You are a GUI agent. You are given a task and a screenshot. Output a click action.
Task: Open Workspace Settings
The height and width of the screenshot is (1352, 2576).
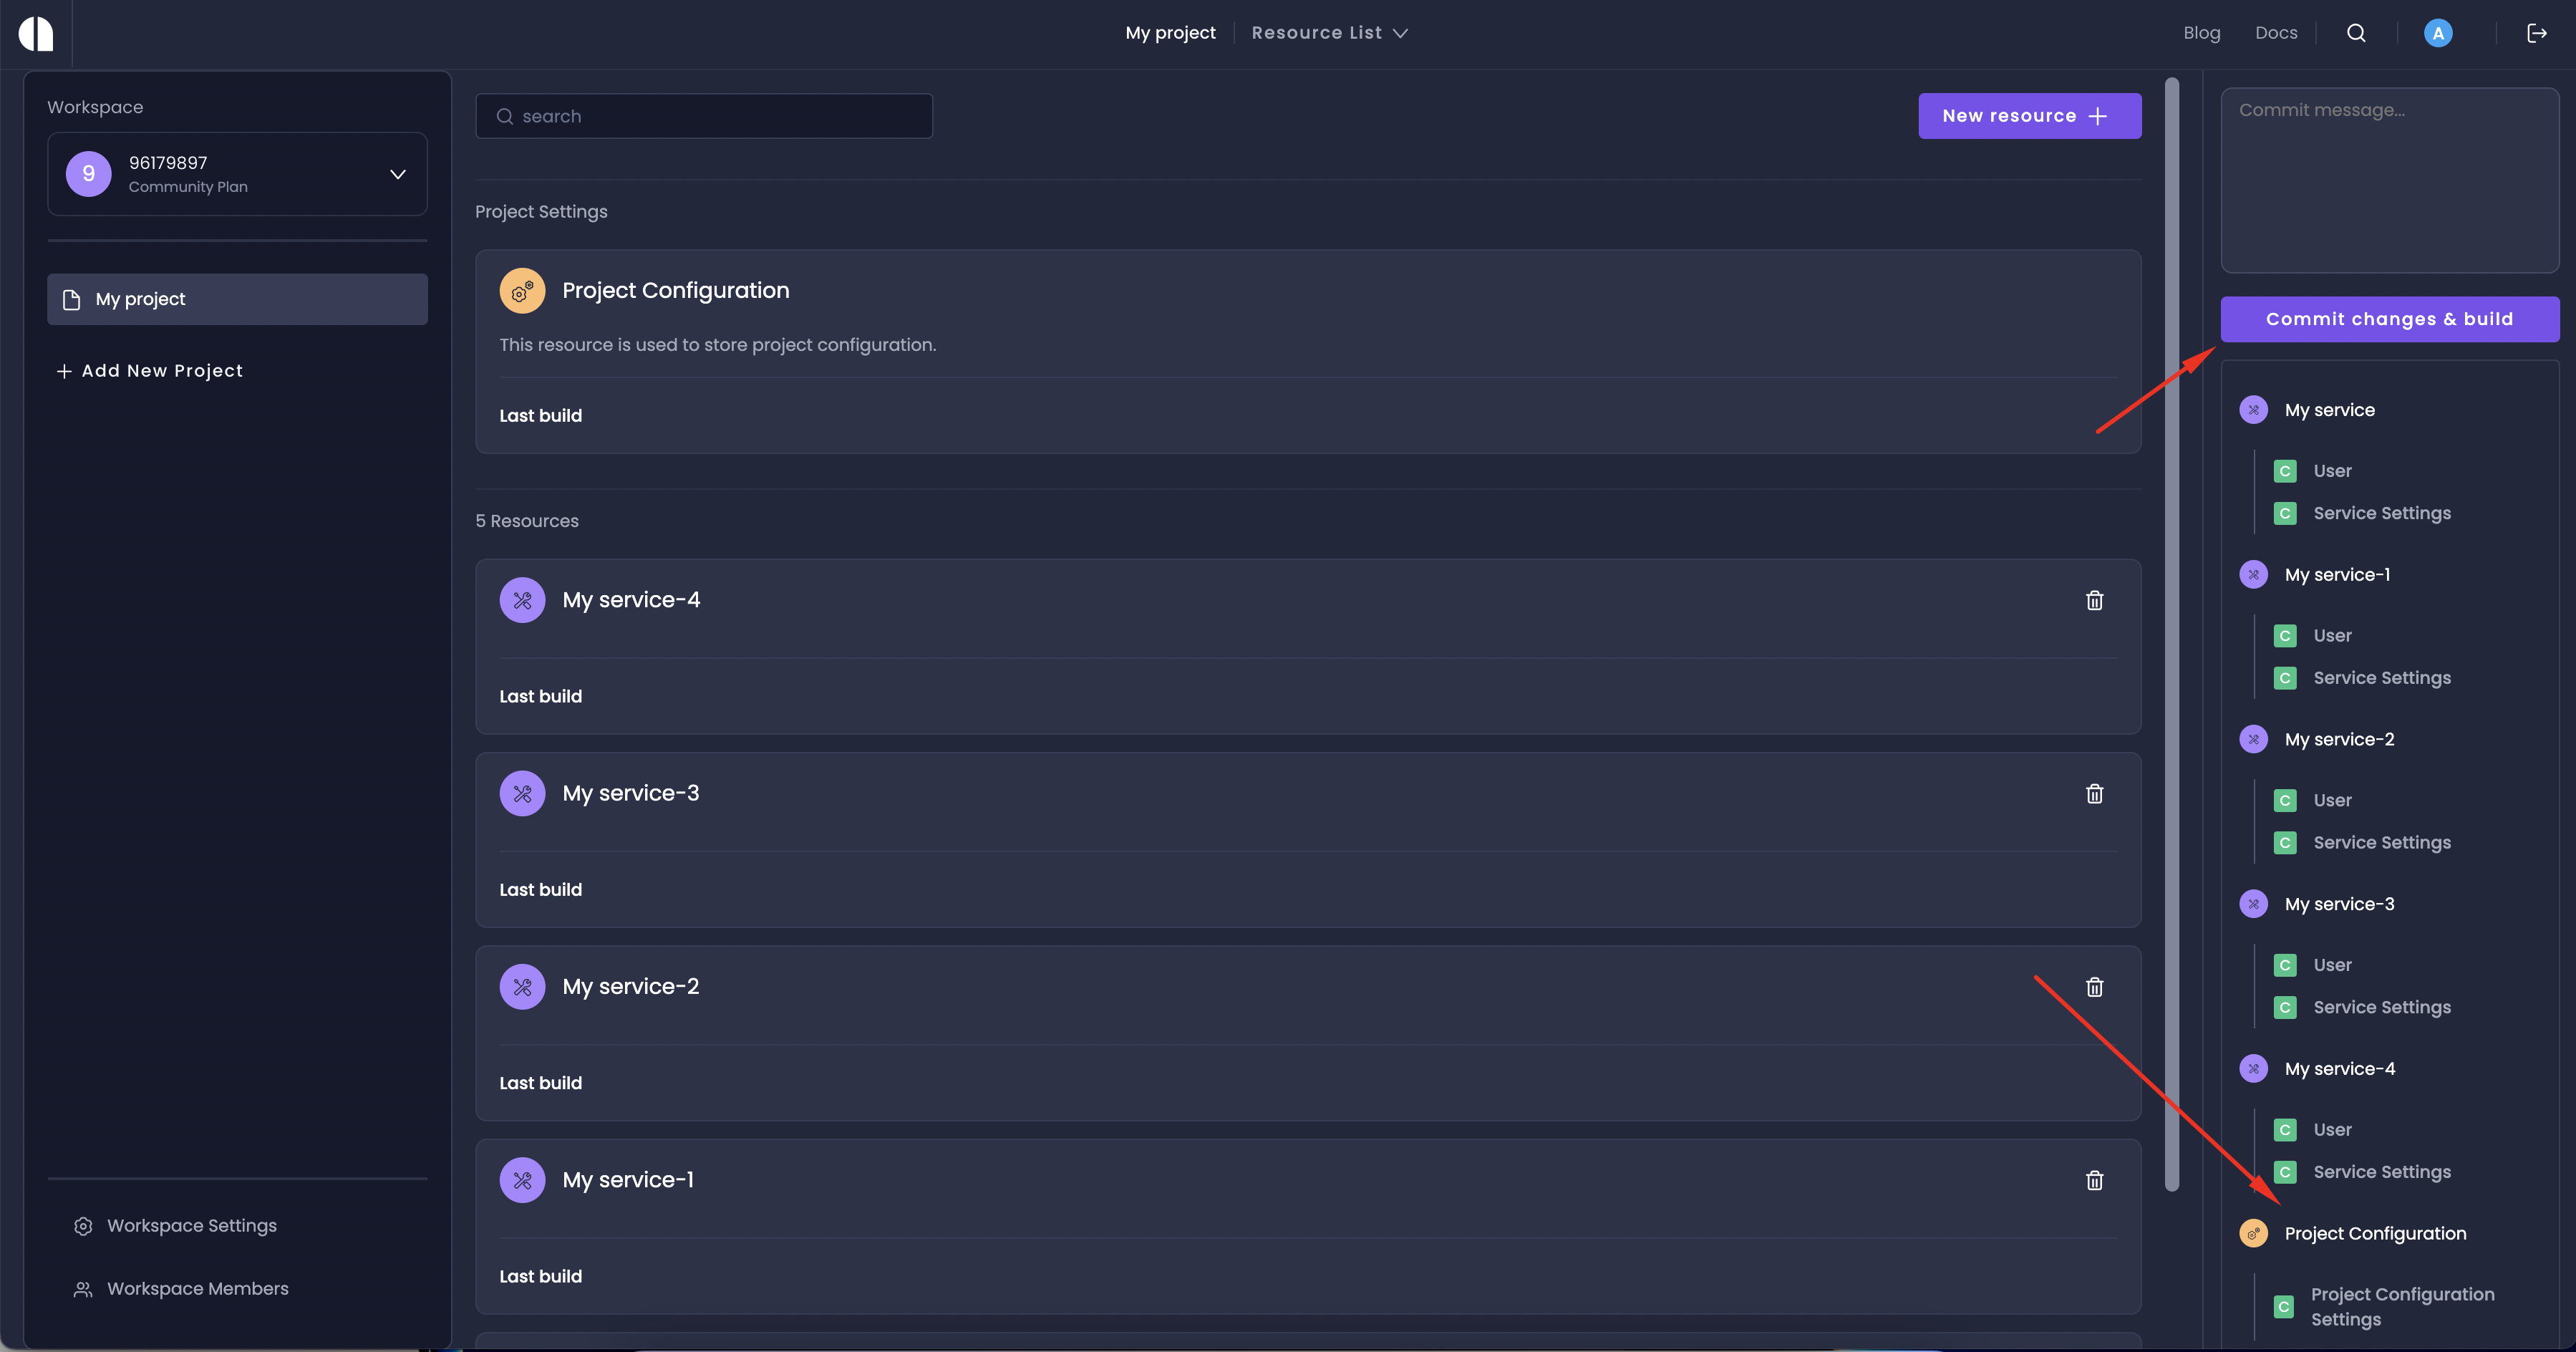pyautogui.click(x=191, y=1226)
